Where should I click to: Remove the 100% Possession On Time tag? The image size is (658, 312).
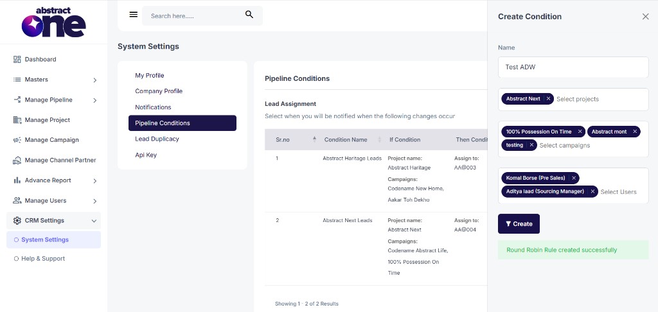pyautogui.click(x=580, y=132)
